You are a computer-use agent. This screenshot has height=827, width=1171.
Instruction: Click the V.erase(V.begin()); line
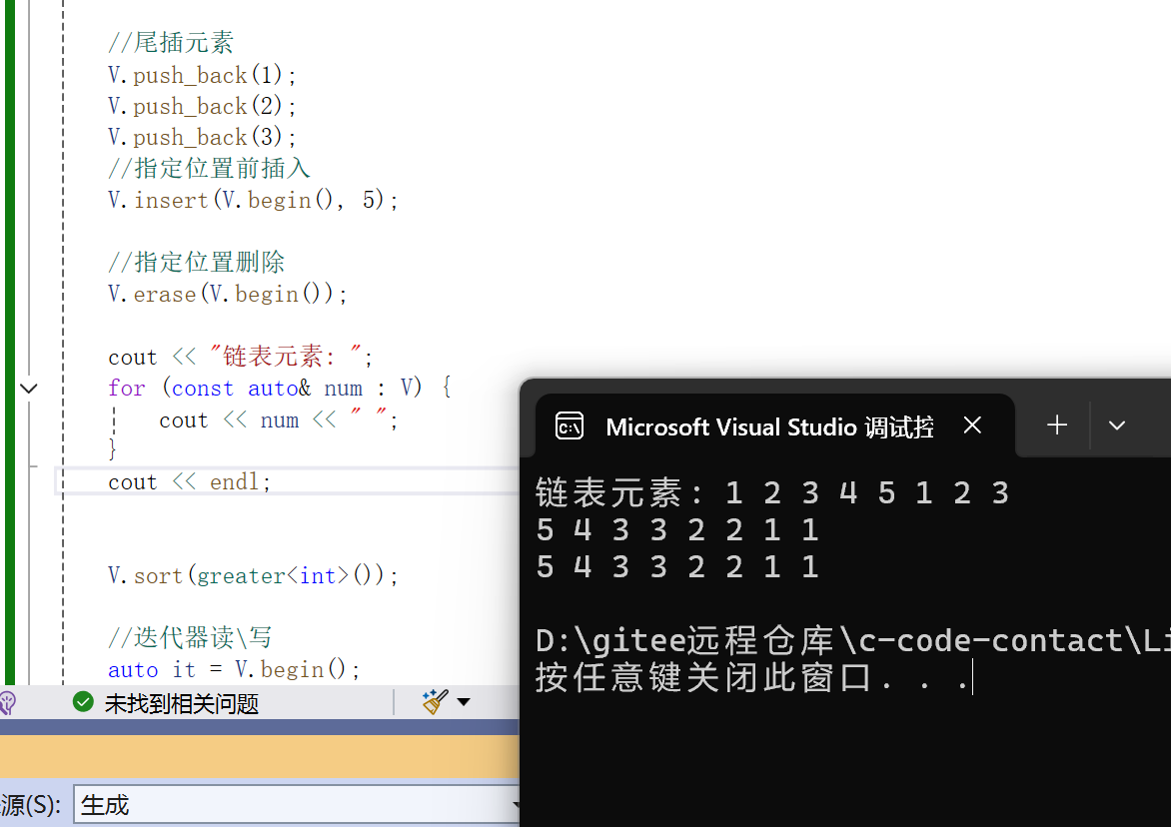pos(227,294)
